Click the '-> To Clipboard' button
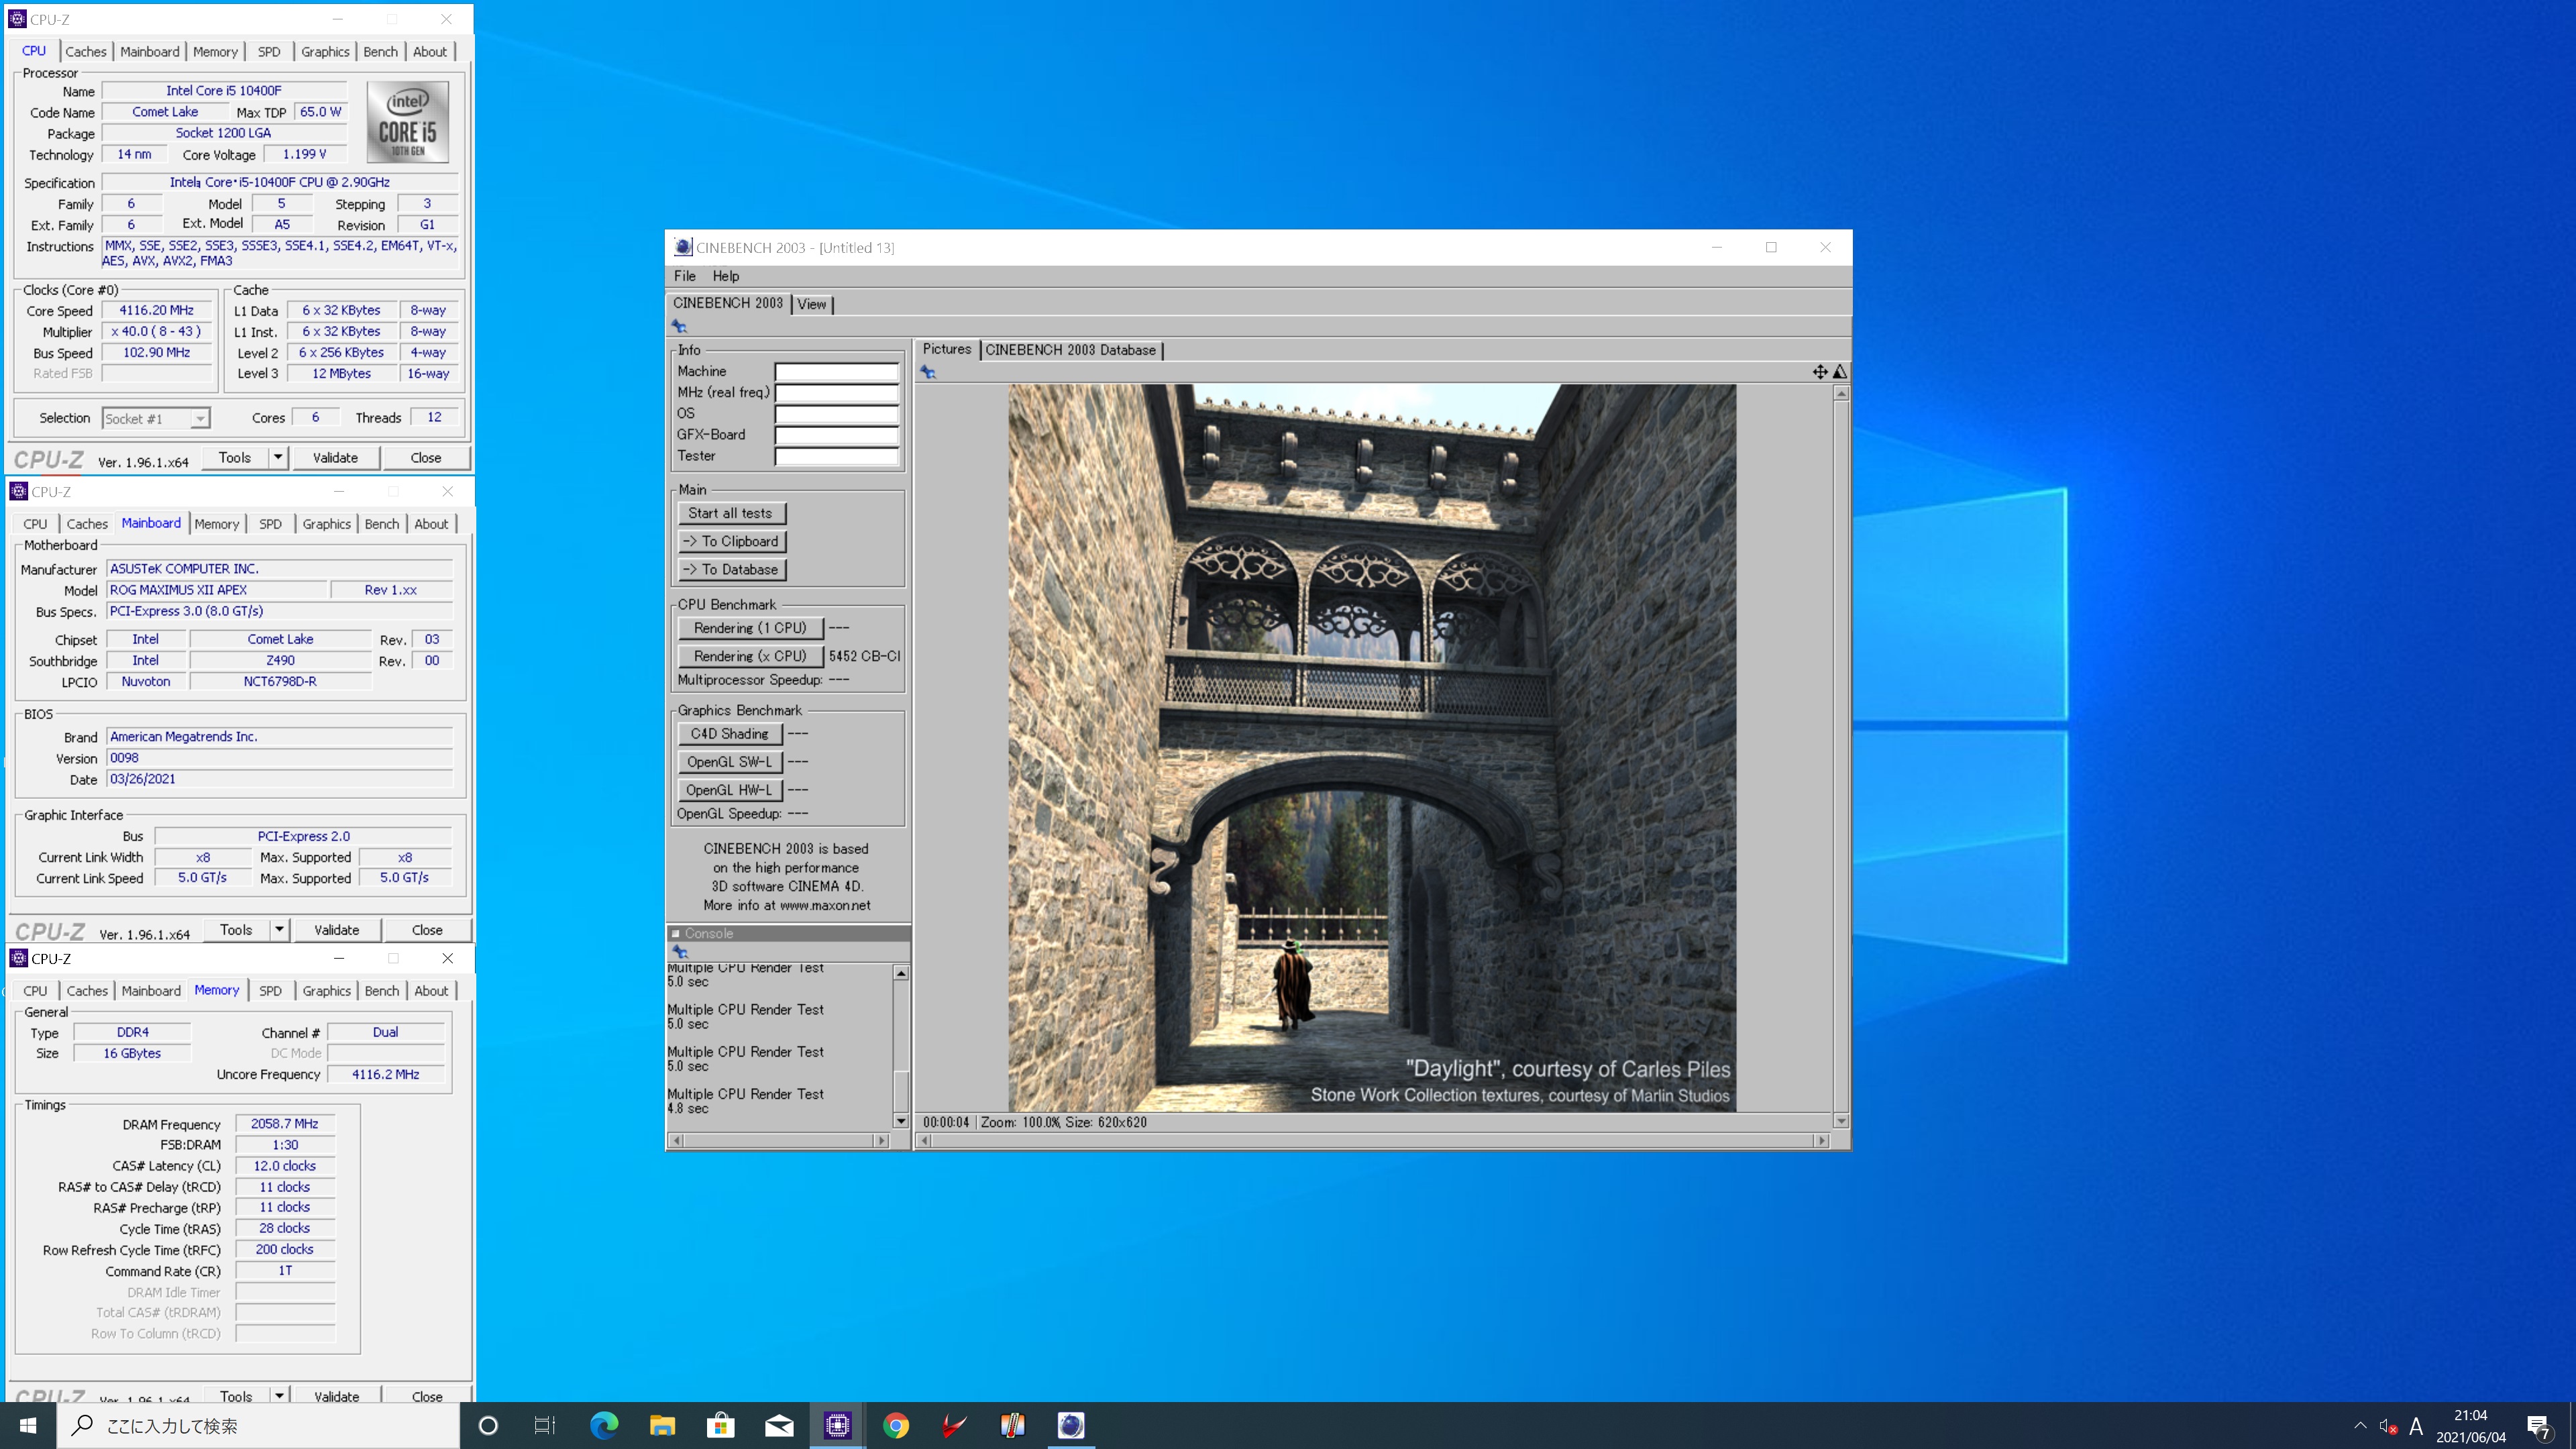The width and height of the screenshot is (2576, 1449). point(731,541)
